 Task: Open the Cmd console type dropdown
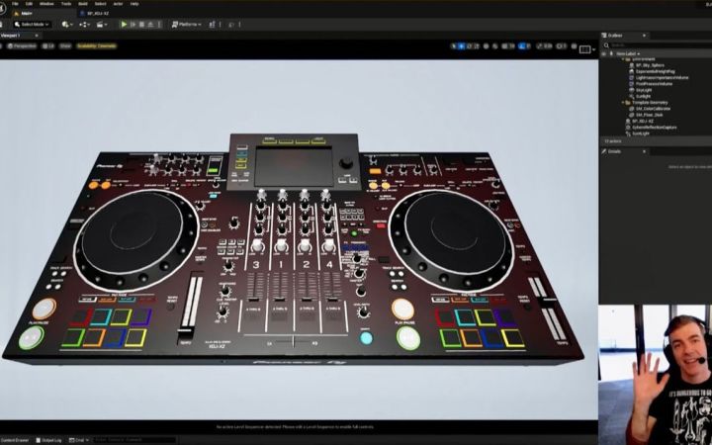click(78, 440)
